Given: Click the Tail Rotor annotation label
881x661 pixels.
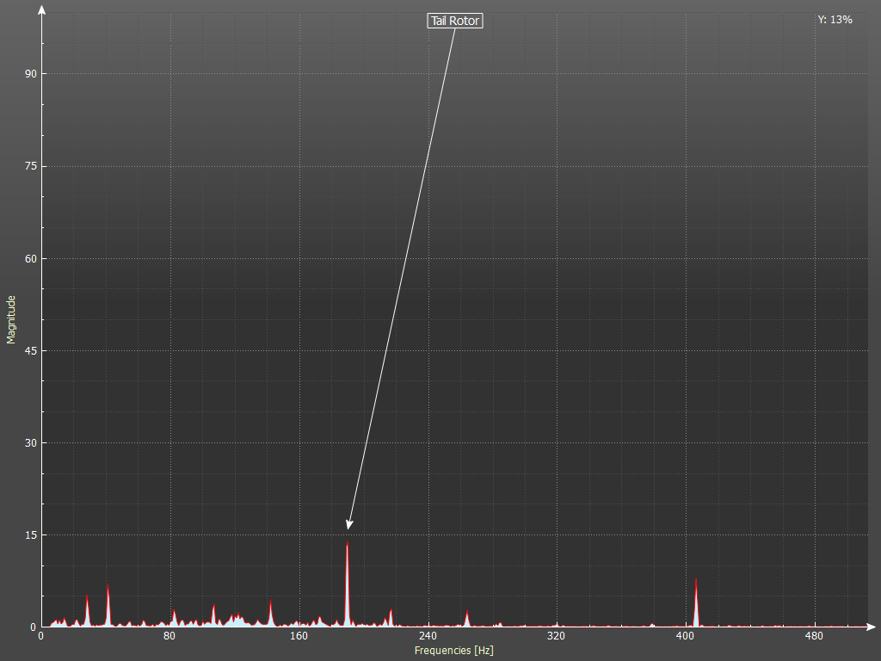Looking at the screenshot, I should click(455, 21).
